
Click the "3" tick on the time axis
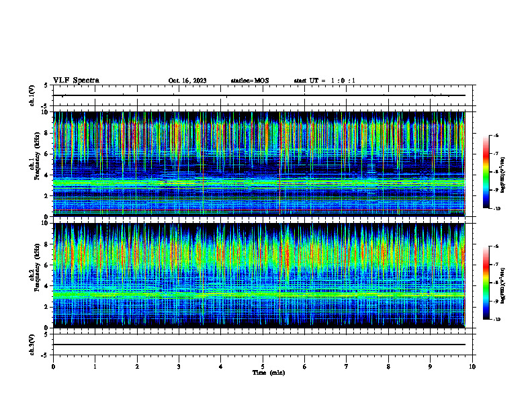point(179,367)
